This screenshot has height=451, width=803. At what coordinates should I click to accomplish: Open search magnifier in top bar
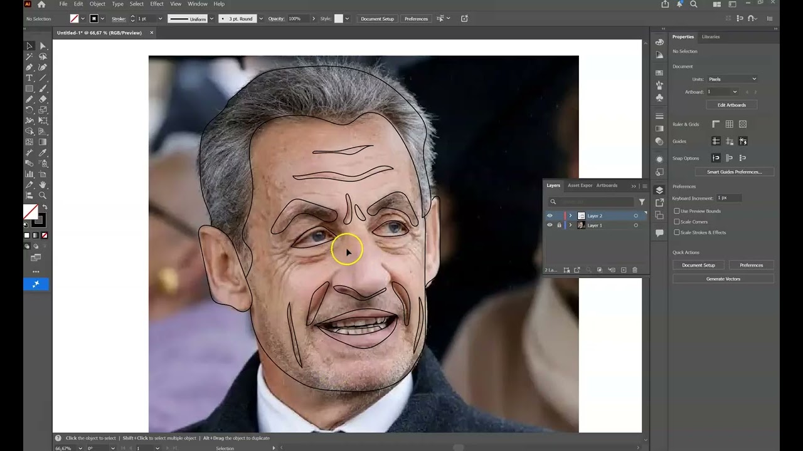coord(694,4)
